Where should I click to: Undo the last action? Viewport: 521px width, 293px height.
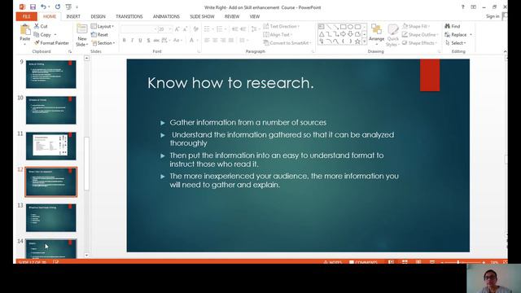43,7
